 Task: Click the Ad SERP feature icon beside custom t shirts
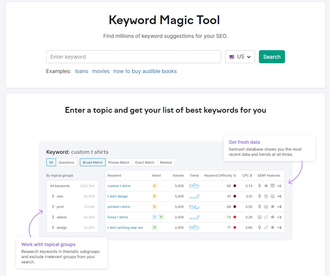coord(273,186)
